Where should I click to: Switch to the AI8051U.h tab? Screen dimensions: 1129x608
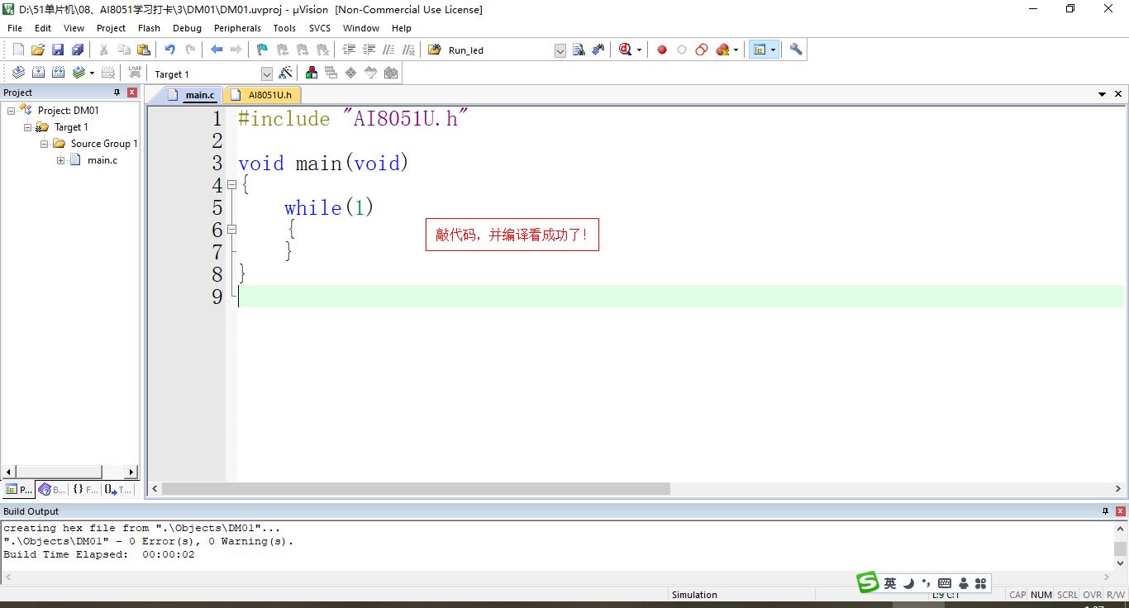[269, 95]
